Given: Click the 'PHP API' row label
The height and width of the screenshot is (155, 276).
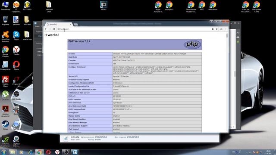Looking at the screenshot, I should tap(72, 96).
